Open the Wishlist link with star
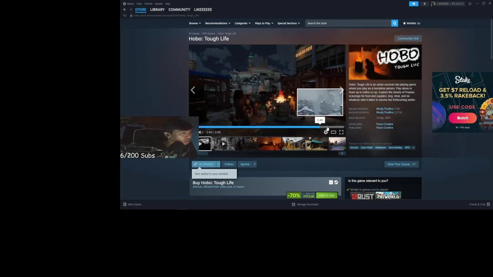Screen dimensions: 493x277 coord(412,23)
